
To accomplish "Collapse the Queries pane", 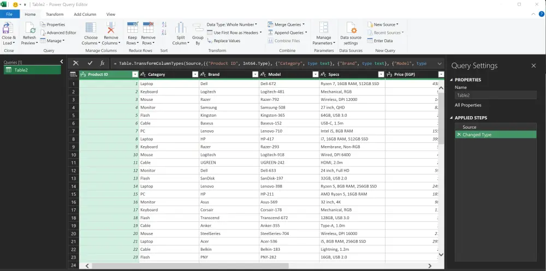I will (x=62, y=62).
